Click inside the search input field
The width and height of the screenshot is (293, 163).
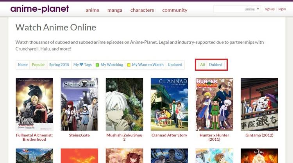click(x=229, y=9)
